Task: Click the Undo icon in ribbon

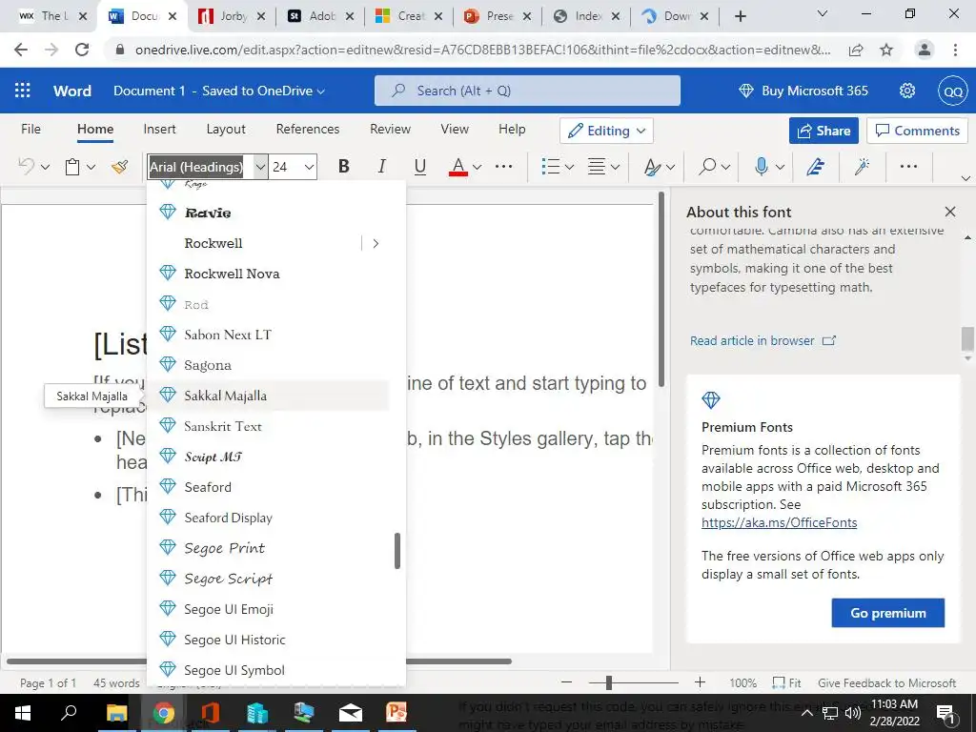Action: pos(26,166)
